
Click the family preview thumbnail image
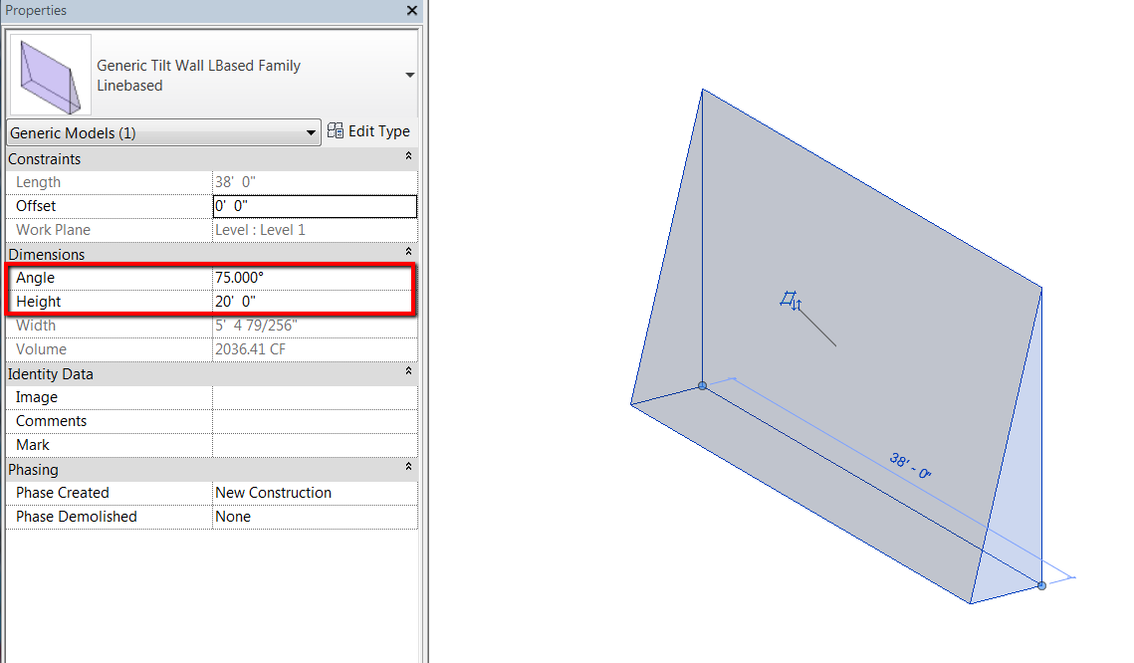point(50,74)
